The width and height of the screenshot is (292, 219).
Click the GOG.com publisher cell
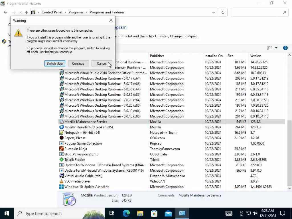157,138
